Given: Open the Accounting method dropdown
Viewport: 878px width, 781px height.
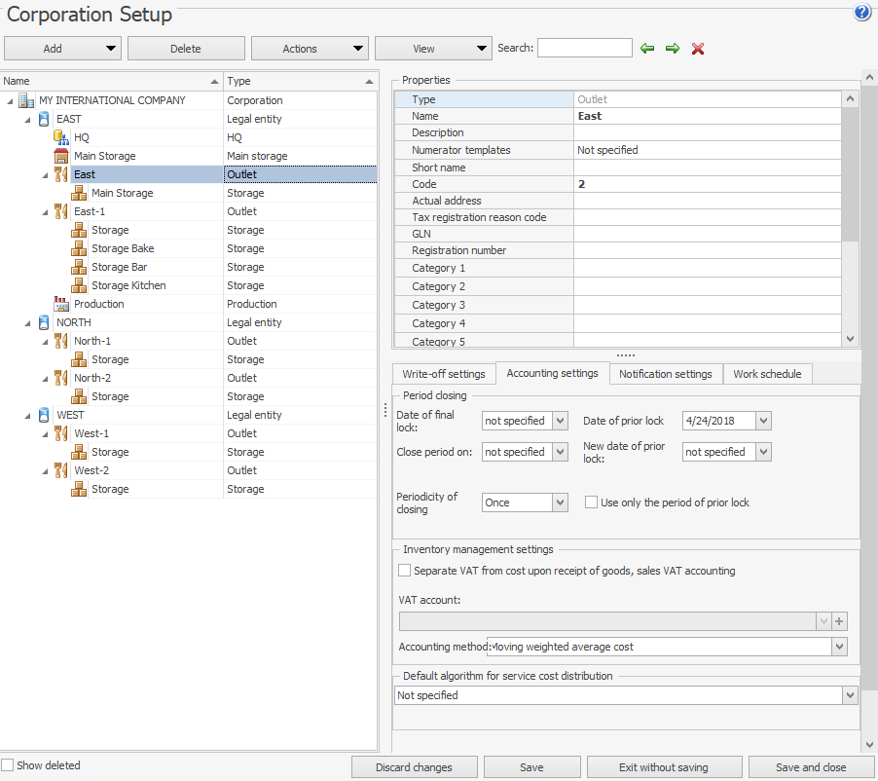Looking at the screenshot, I should coord(839,647).
